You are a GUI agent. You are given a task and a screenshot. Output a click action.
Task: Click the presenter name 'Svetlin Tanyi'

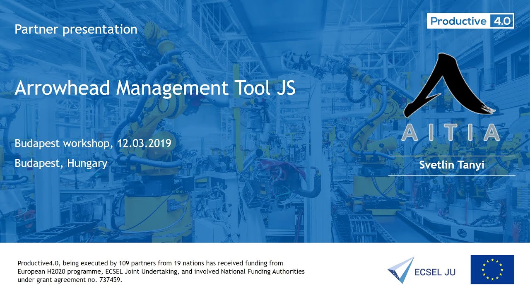pyautogui.click(x=452, y=165)
